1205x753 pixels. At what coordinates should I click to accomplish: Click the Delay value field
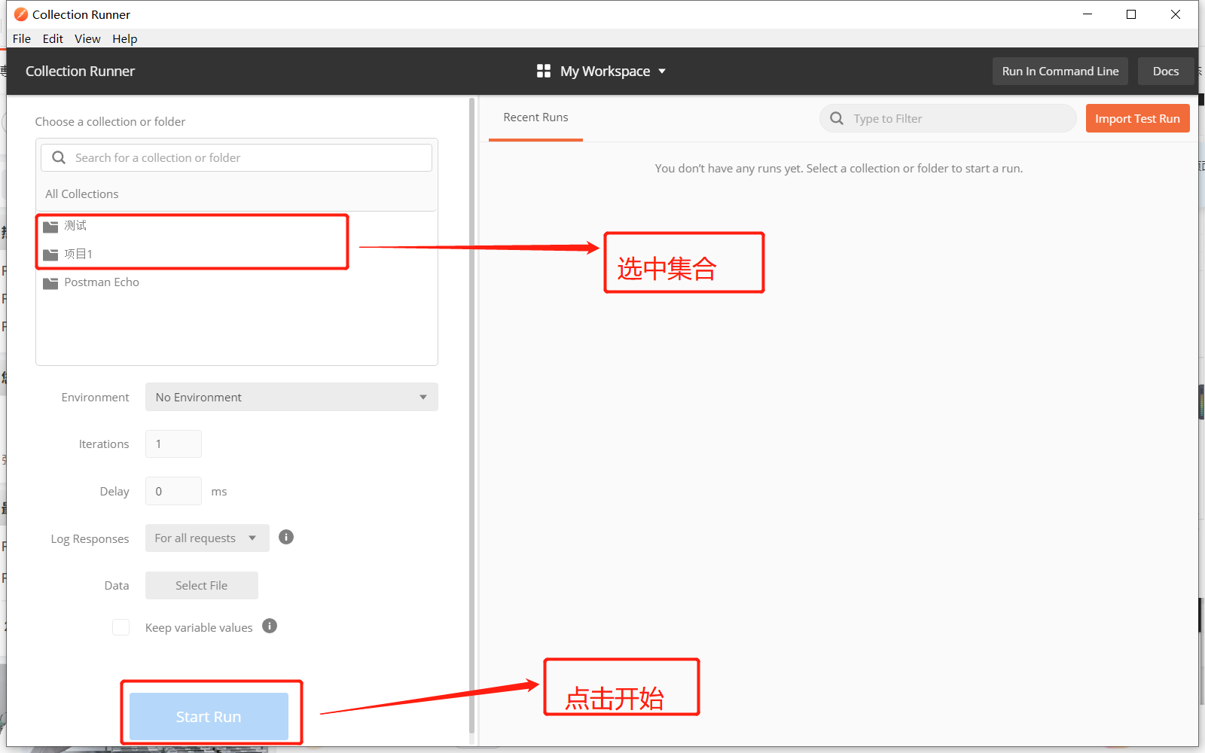click(173, 491)
